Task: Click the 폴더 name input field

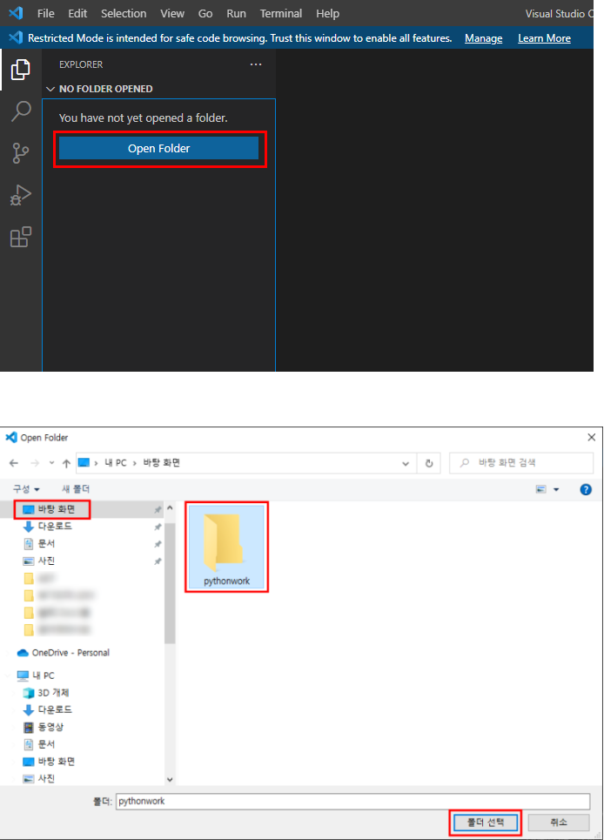Action: coord(352,802)
